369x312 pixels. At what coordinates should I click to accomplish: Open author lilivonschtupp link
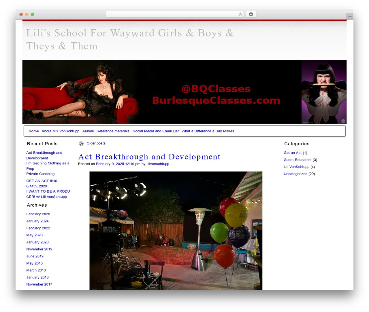[x=158, y=164]
